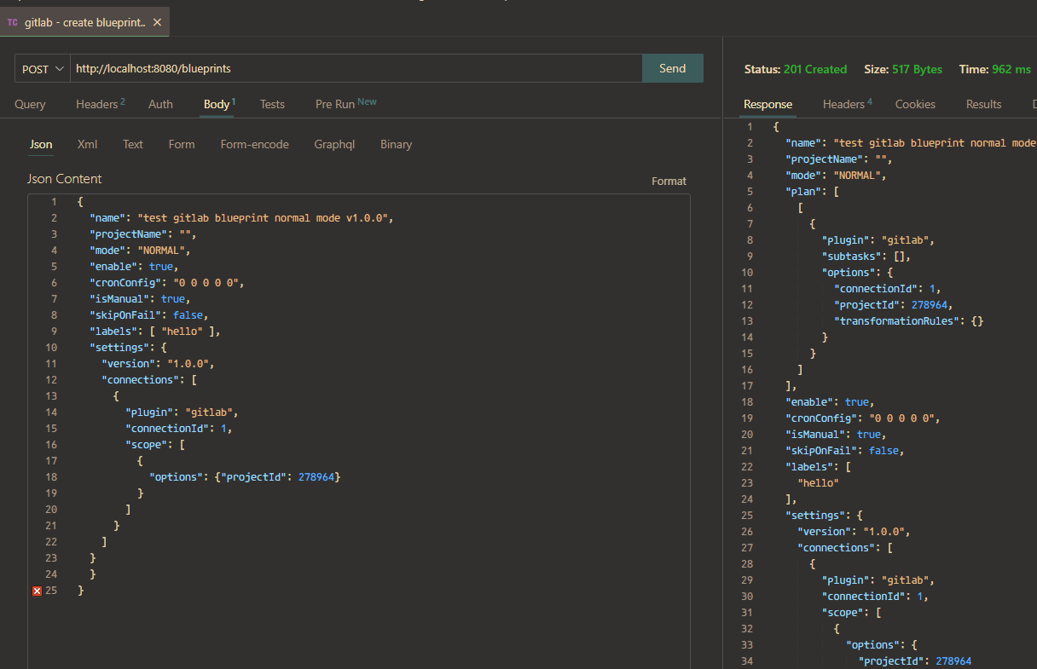The height and width of the screenshot is (669, 1037).
Task: Select Form body type
Action: (x=182, y=144)
